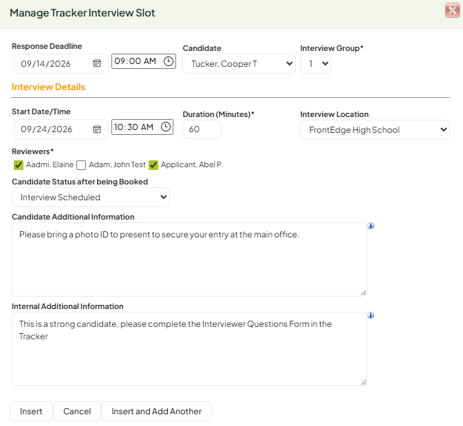The width and height of the screenshot is (463, 426).
Task: Click the Start Date 09/24/2026 field
Action: (x=61, y=129)
